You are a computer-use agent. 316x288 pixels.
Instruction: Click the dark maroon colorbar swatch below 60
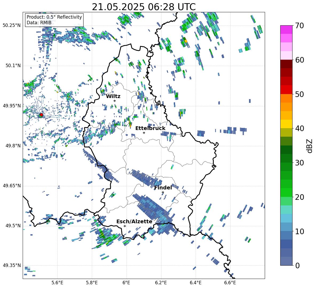pyautogui.click(x=286, y=64)
